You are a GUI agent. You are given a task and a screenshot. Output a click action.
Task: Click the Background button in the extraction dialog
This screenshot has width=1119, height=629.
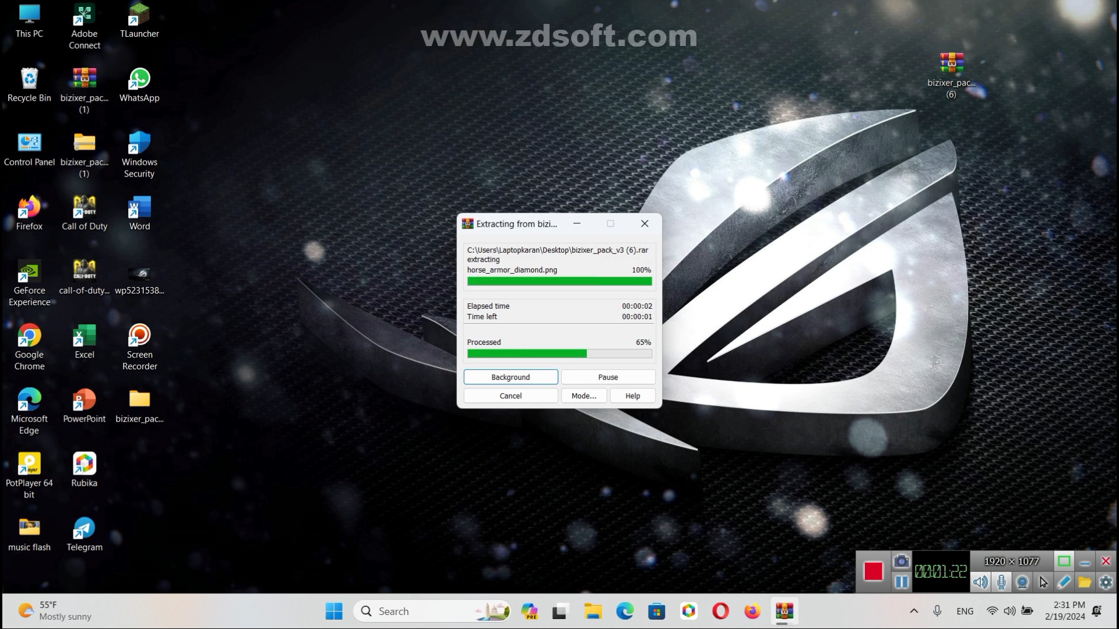(511, 377)
